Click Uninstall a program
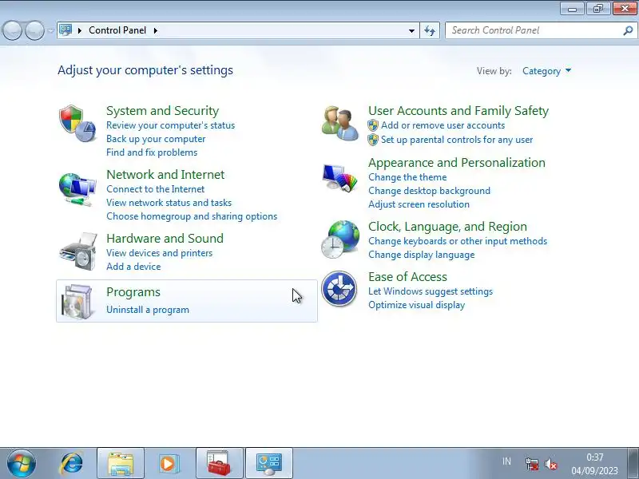Screen dimensions: 639x479 (x=148, y=310)
